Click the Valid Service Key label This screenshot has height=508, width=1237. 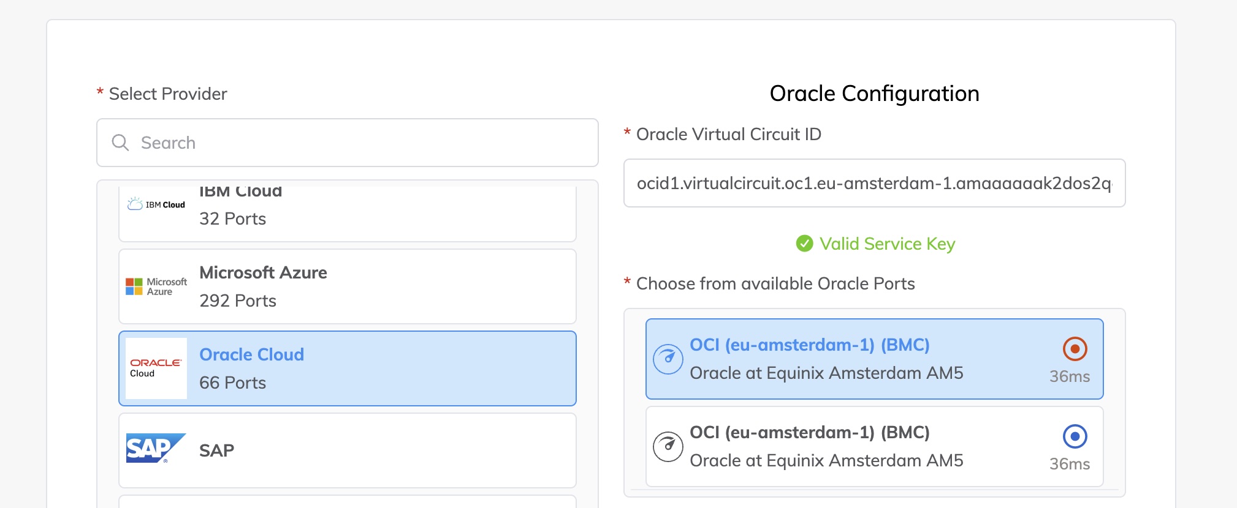(886, 244)
